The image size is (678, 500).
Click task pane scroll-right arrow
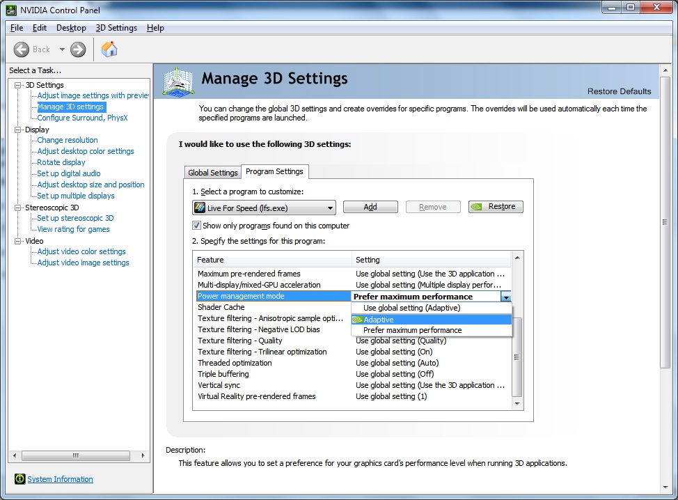click(143, 455)
